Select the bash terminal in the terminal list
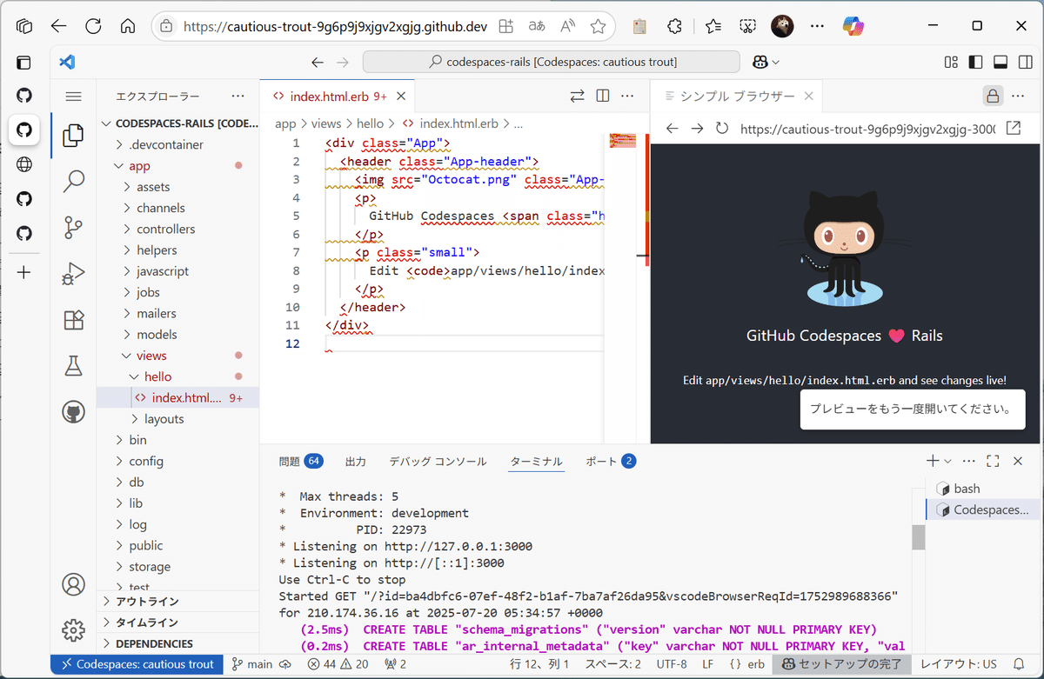This screenshot has width=1044, height=679. click(982, 489)
